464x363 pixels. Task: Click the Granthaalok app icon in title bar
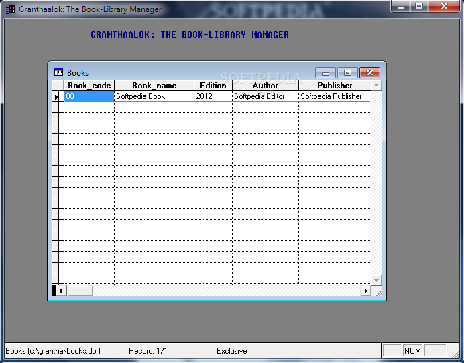(10, 9)
